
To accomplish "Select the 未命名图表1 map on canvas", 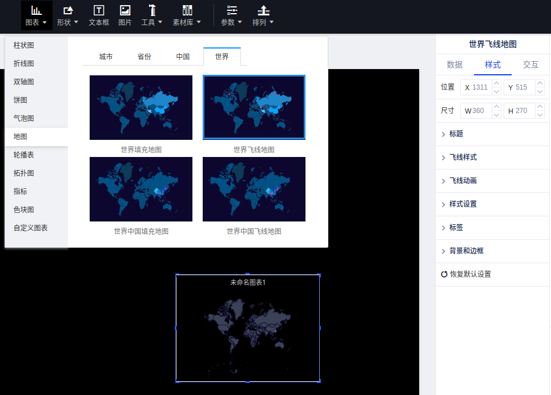I will point(247,331).
